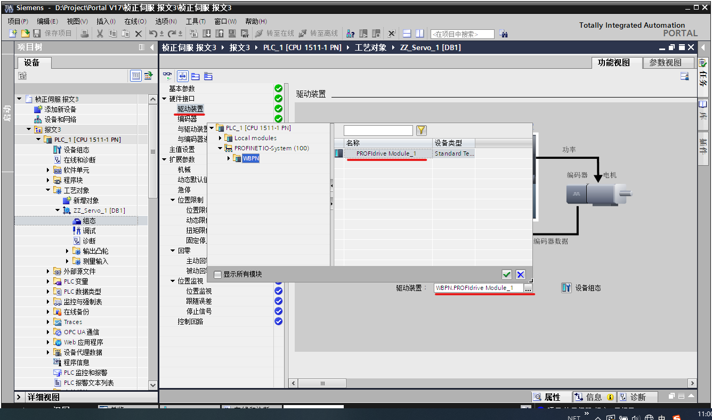Cancel picker with blue X button
Viewport: 712px width, 420px height.
[x=521, y=274]
